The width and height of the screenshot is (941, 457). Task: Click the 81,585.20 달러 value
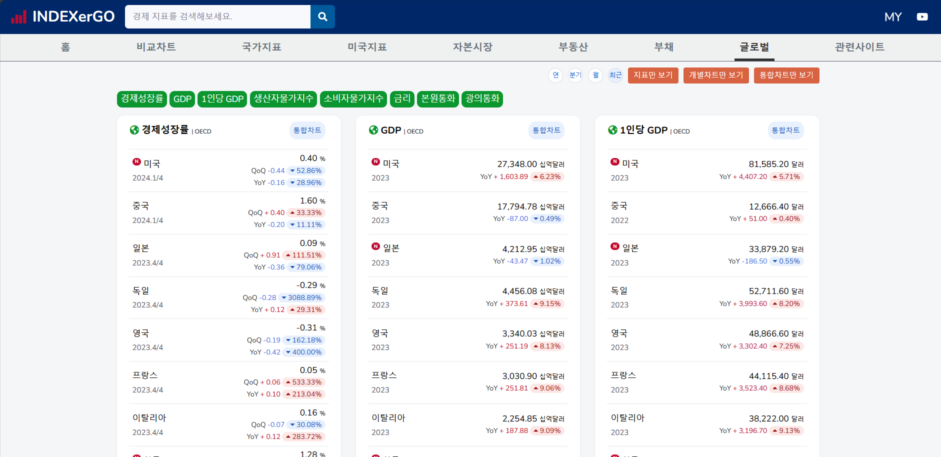pos(776,164)
